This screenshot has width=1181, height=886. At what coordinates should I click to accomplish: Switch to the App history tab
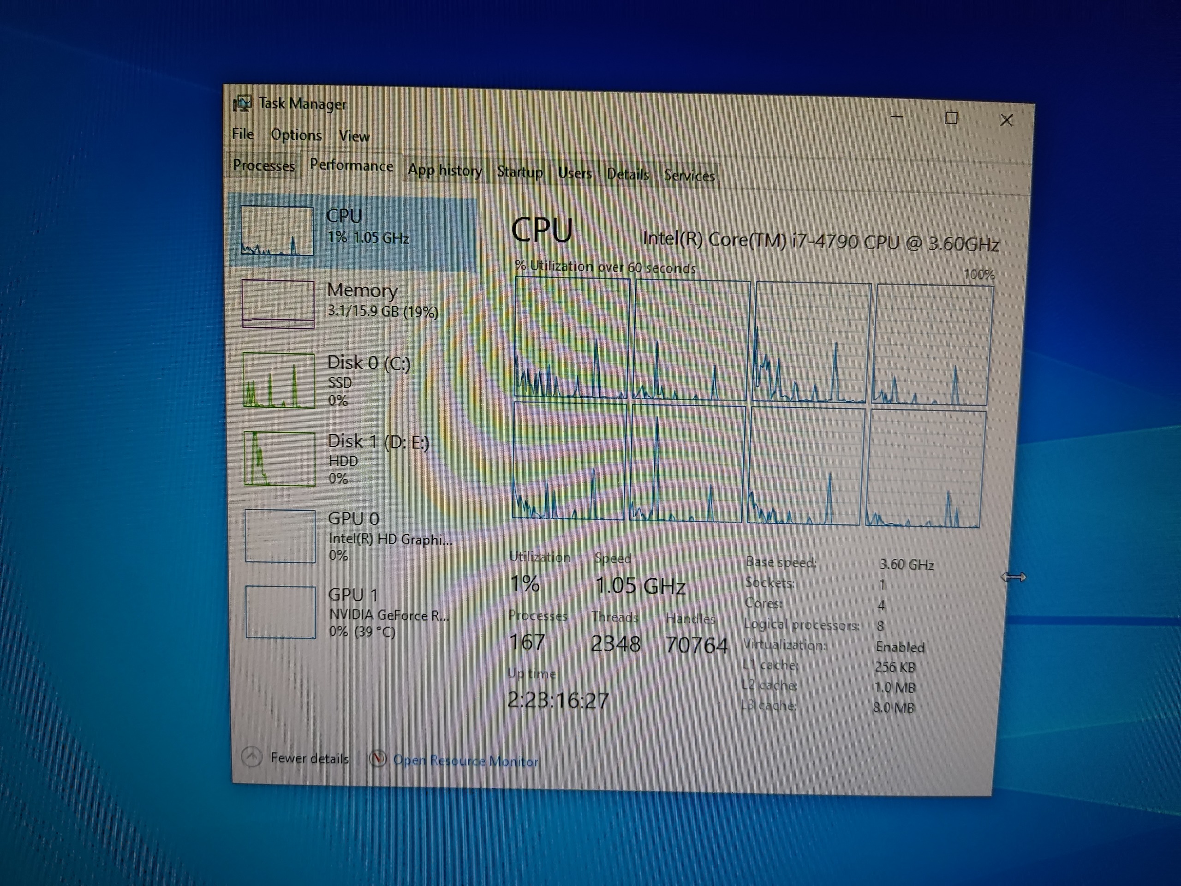(x=445, y=170)
